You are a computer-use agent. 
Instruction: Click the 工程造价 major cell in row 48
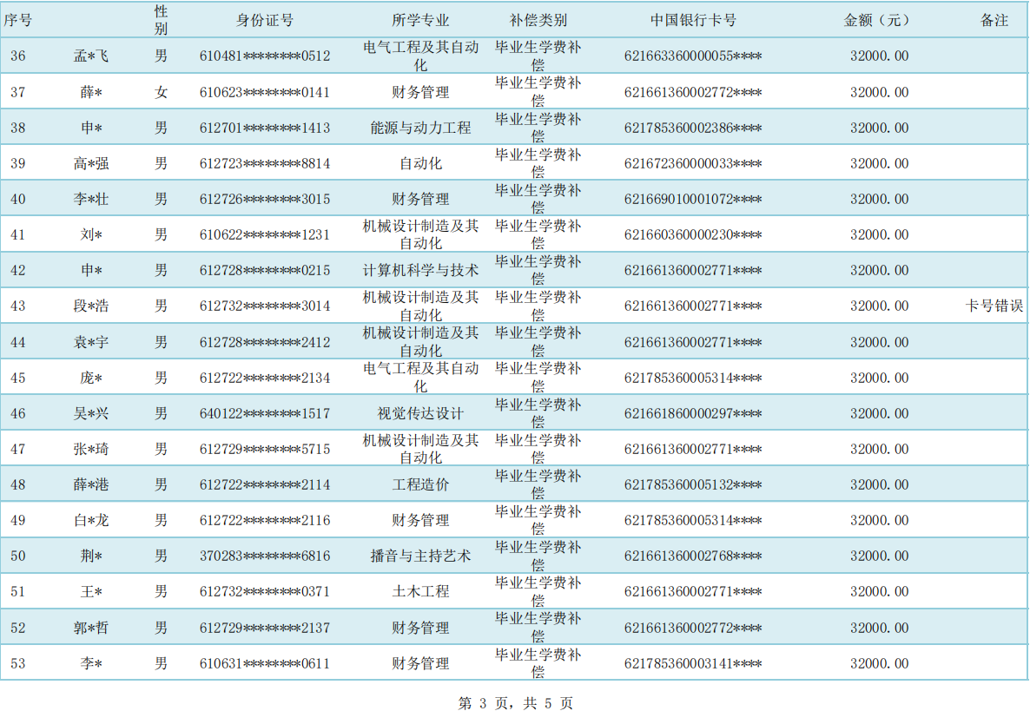pos(420,484)
